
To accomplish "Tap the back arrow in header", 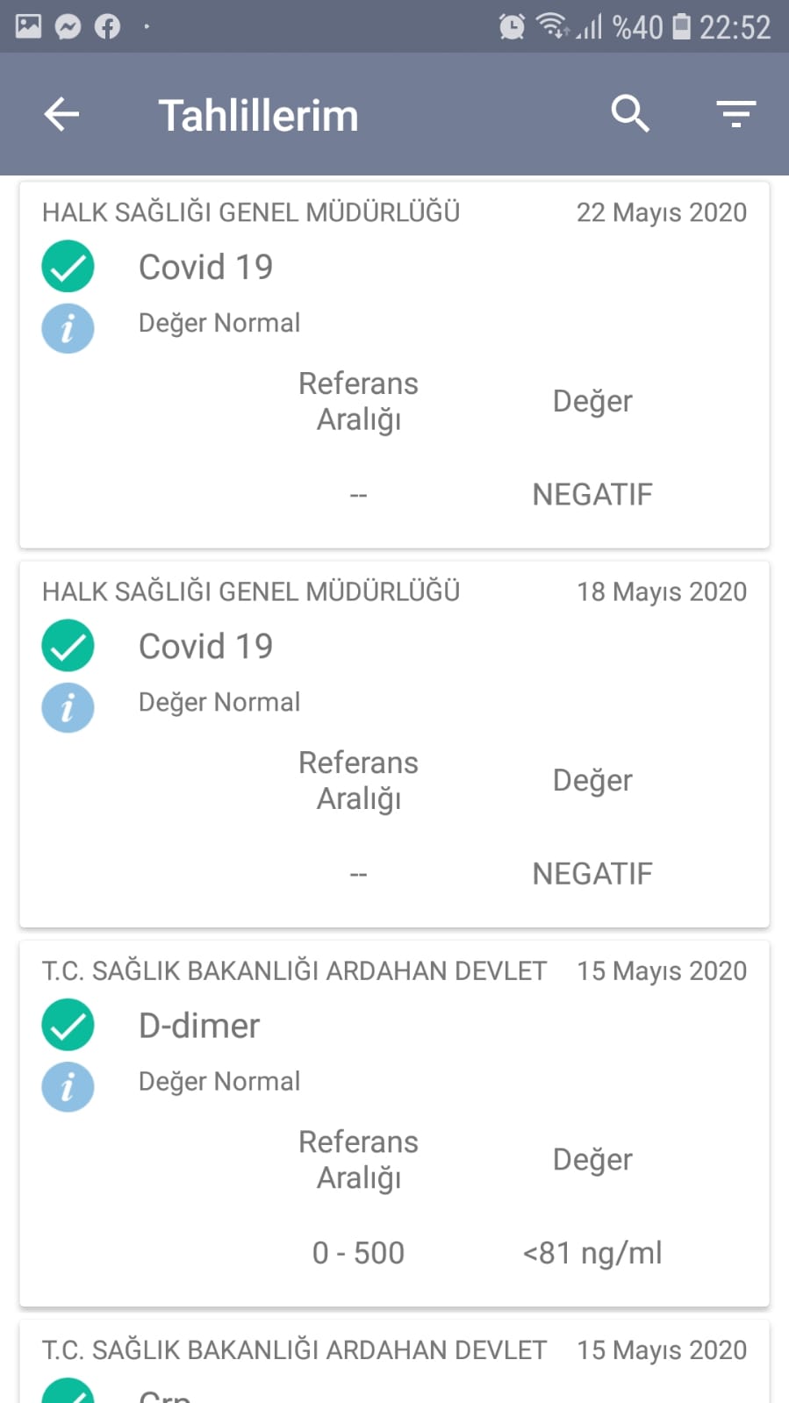I will [x=61, y=114].
